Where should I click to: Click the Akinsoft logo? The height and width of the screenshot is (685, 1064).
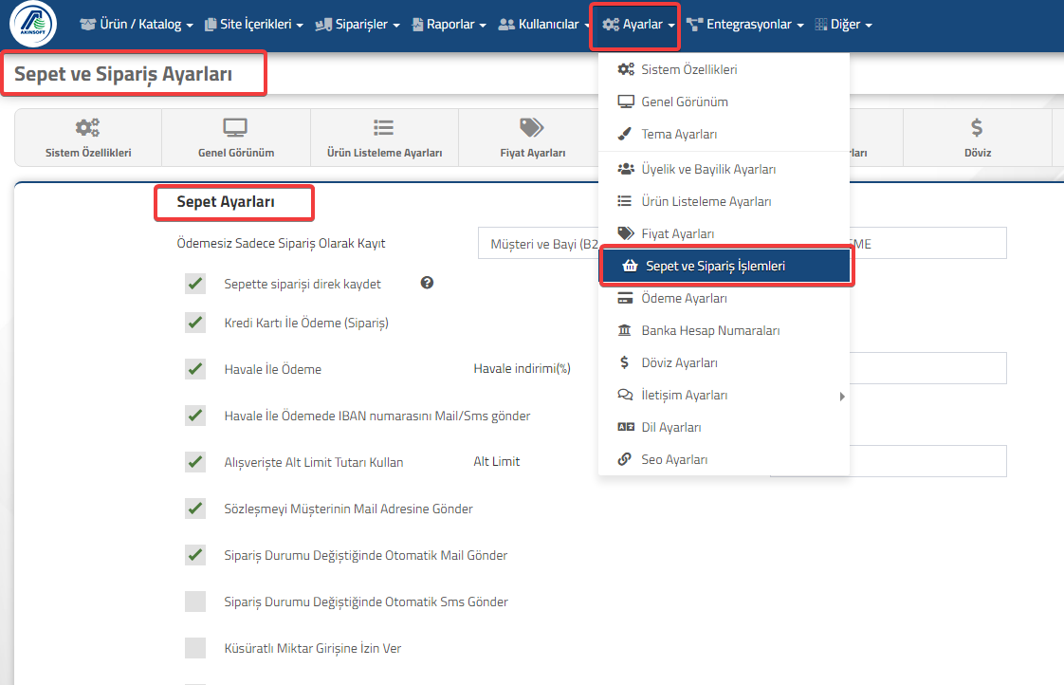click(32, 24)
